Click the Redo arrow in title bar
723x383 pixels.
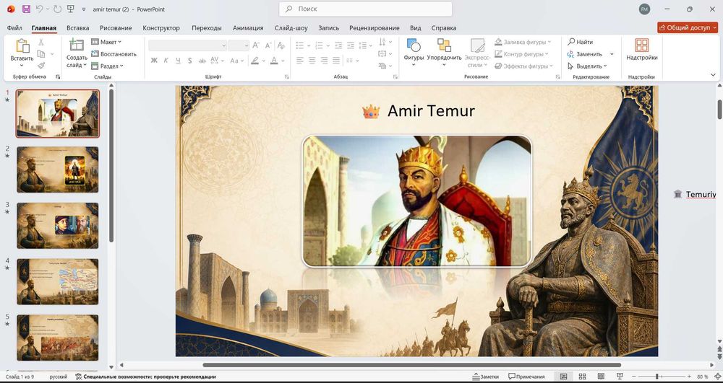pos(57,9)
